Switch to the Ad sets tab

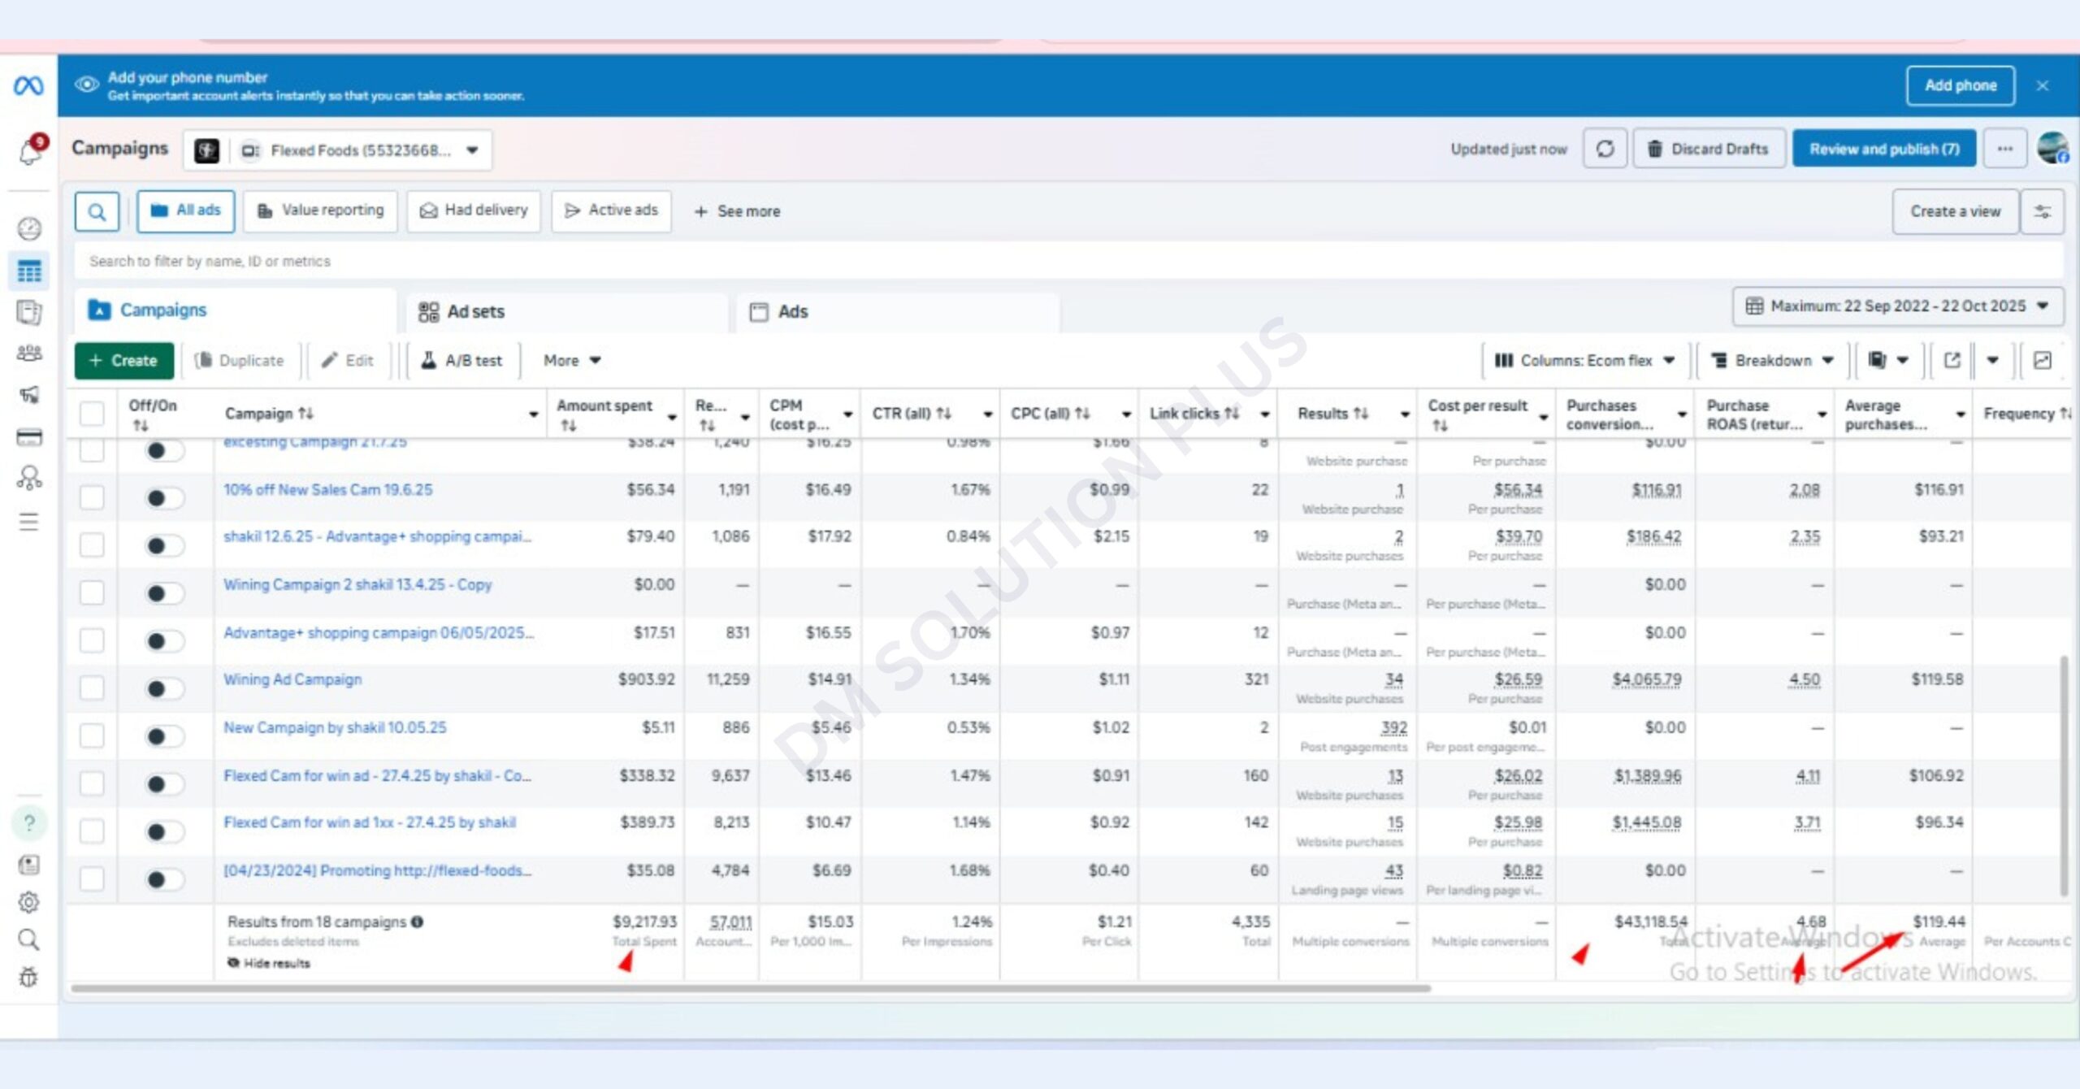[x=475, y=312]
